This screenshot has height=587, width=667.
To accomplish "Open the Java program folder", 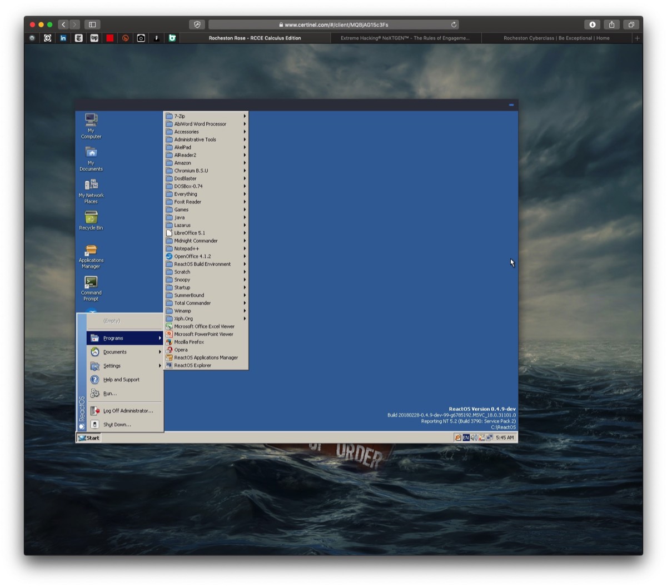I will click(206, 217).
